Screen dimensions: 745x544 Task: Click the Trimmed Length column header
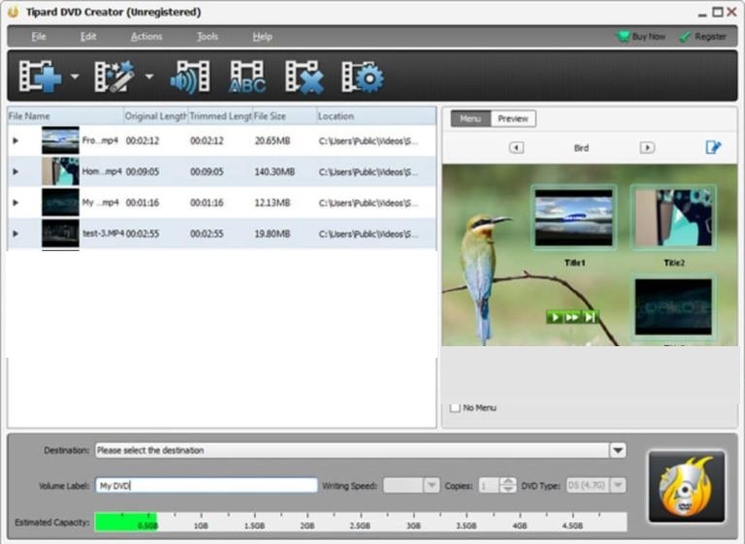[x=220, y=116]
